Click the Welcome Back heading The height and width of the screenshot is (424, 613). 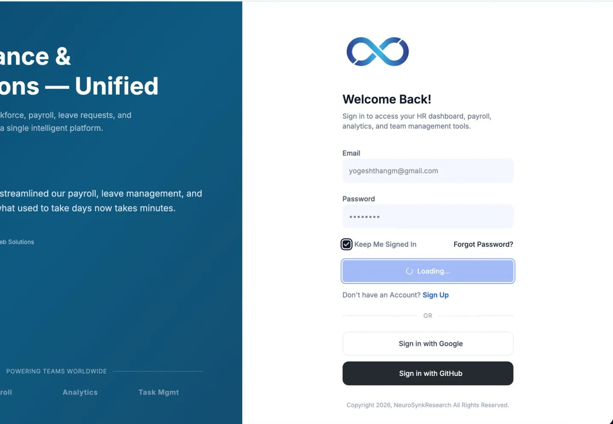pyautogui.click(x=387, y=99)
